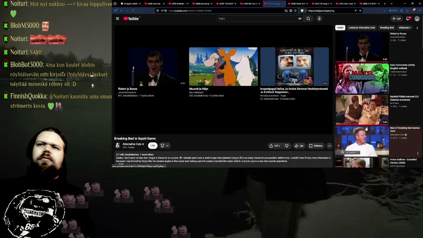Switch to the Muumit ja browser tab

pyautogui.click(x=202, y=4)
